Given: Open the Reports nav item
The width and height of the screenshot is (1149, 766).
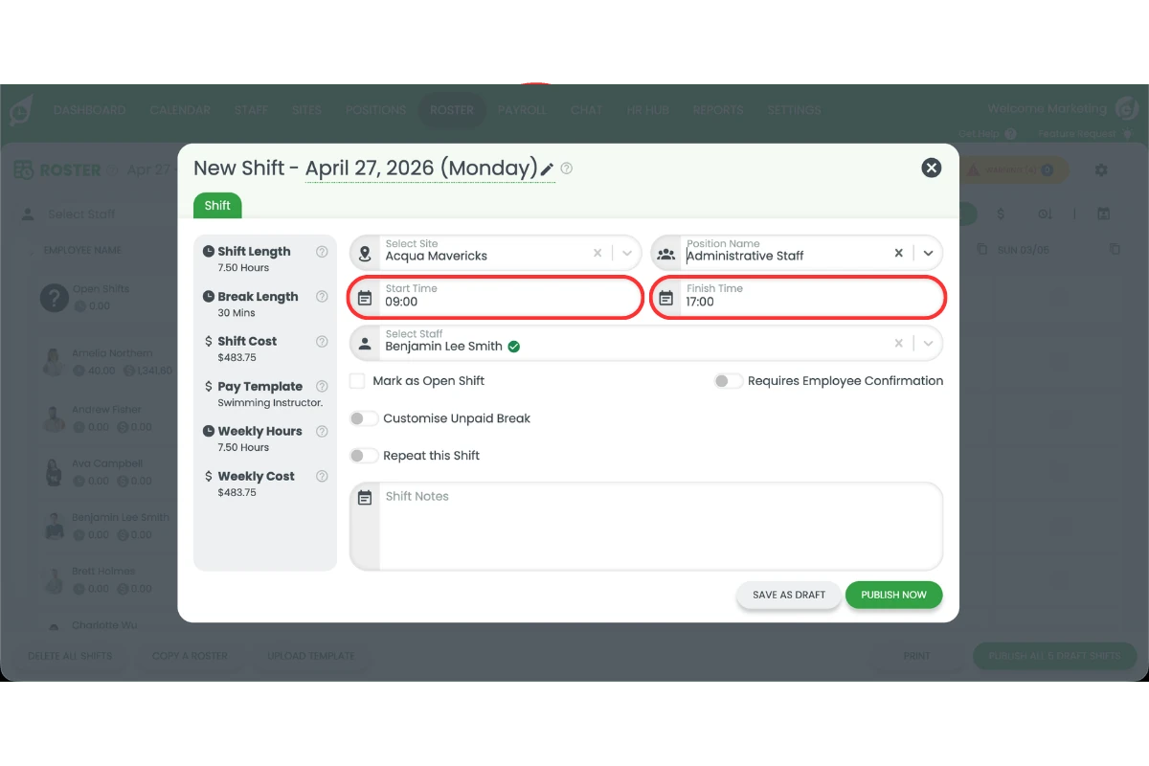Looking at the screenshot, I should coord(718,110).
